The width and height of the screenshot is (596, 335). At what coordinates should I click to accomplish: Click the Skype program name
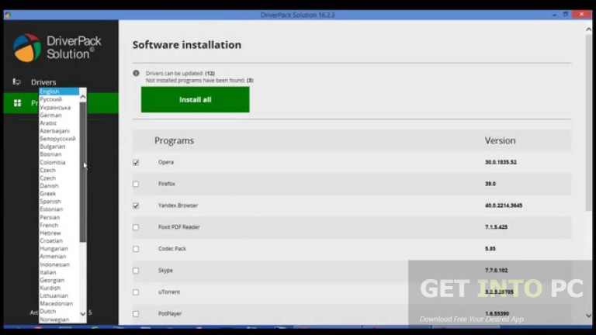(x=165, y=271)
